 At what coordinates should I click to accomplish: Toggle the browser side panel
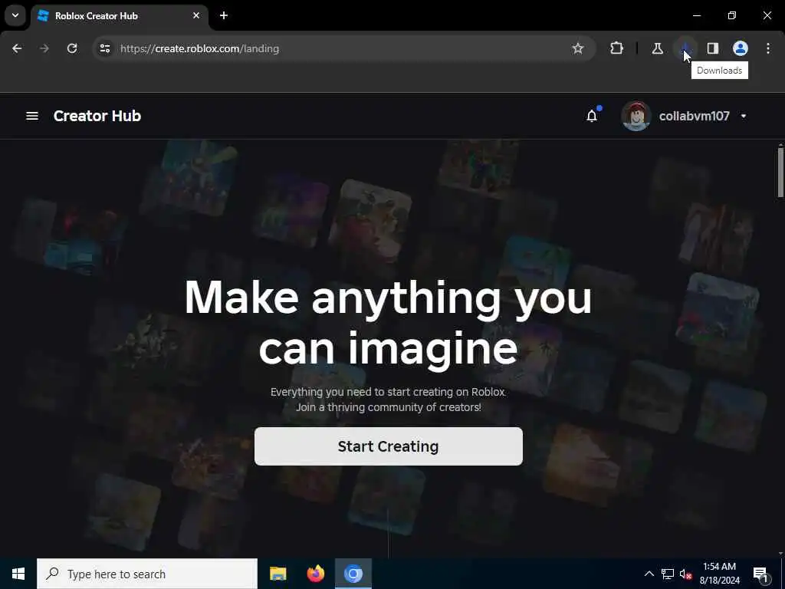coord(712,48)
